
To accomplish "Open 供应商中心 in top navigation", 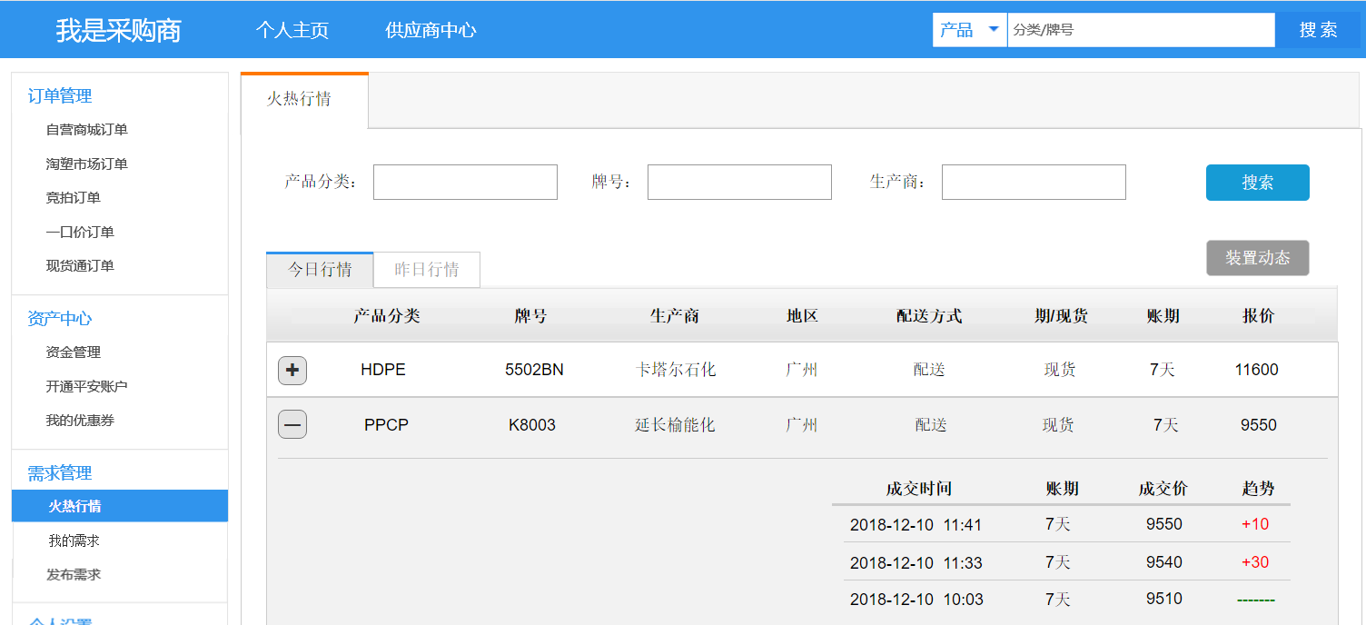I will tap(431, 30).
